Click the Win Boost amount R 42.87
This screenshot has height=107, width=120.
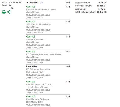[103, 9]
